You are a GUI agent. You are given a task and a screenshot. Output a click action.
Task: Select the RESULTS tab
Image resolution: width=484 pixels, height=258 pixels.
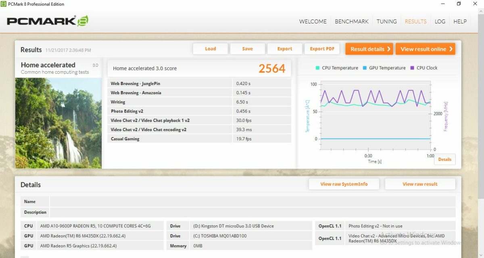[x=415, y=21]
